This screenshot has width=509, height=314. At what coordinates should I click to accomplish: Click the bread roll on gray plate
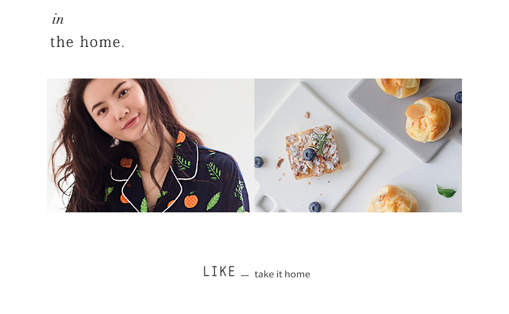[x=428, y=120]
